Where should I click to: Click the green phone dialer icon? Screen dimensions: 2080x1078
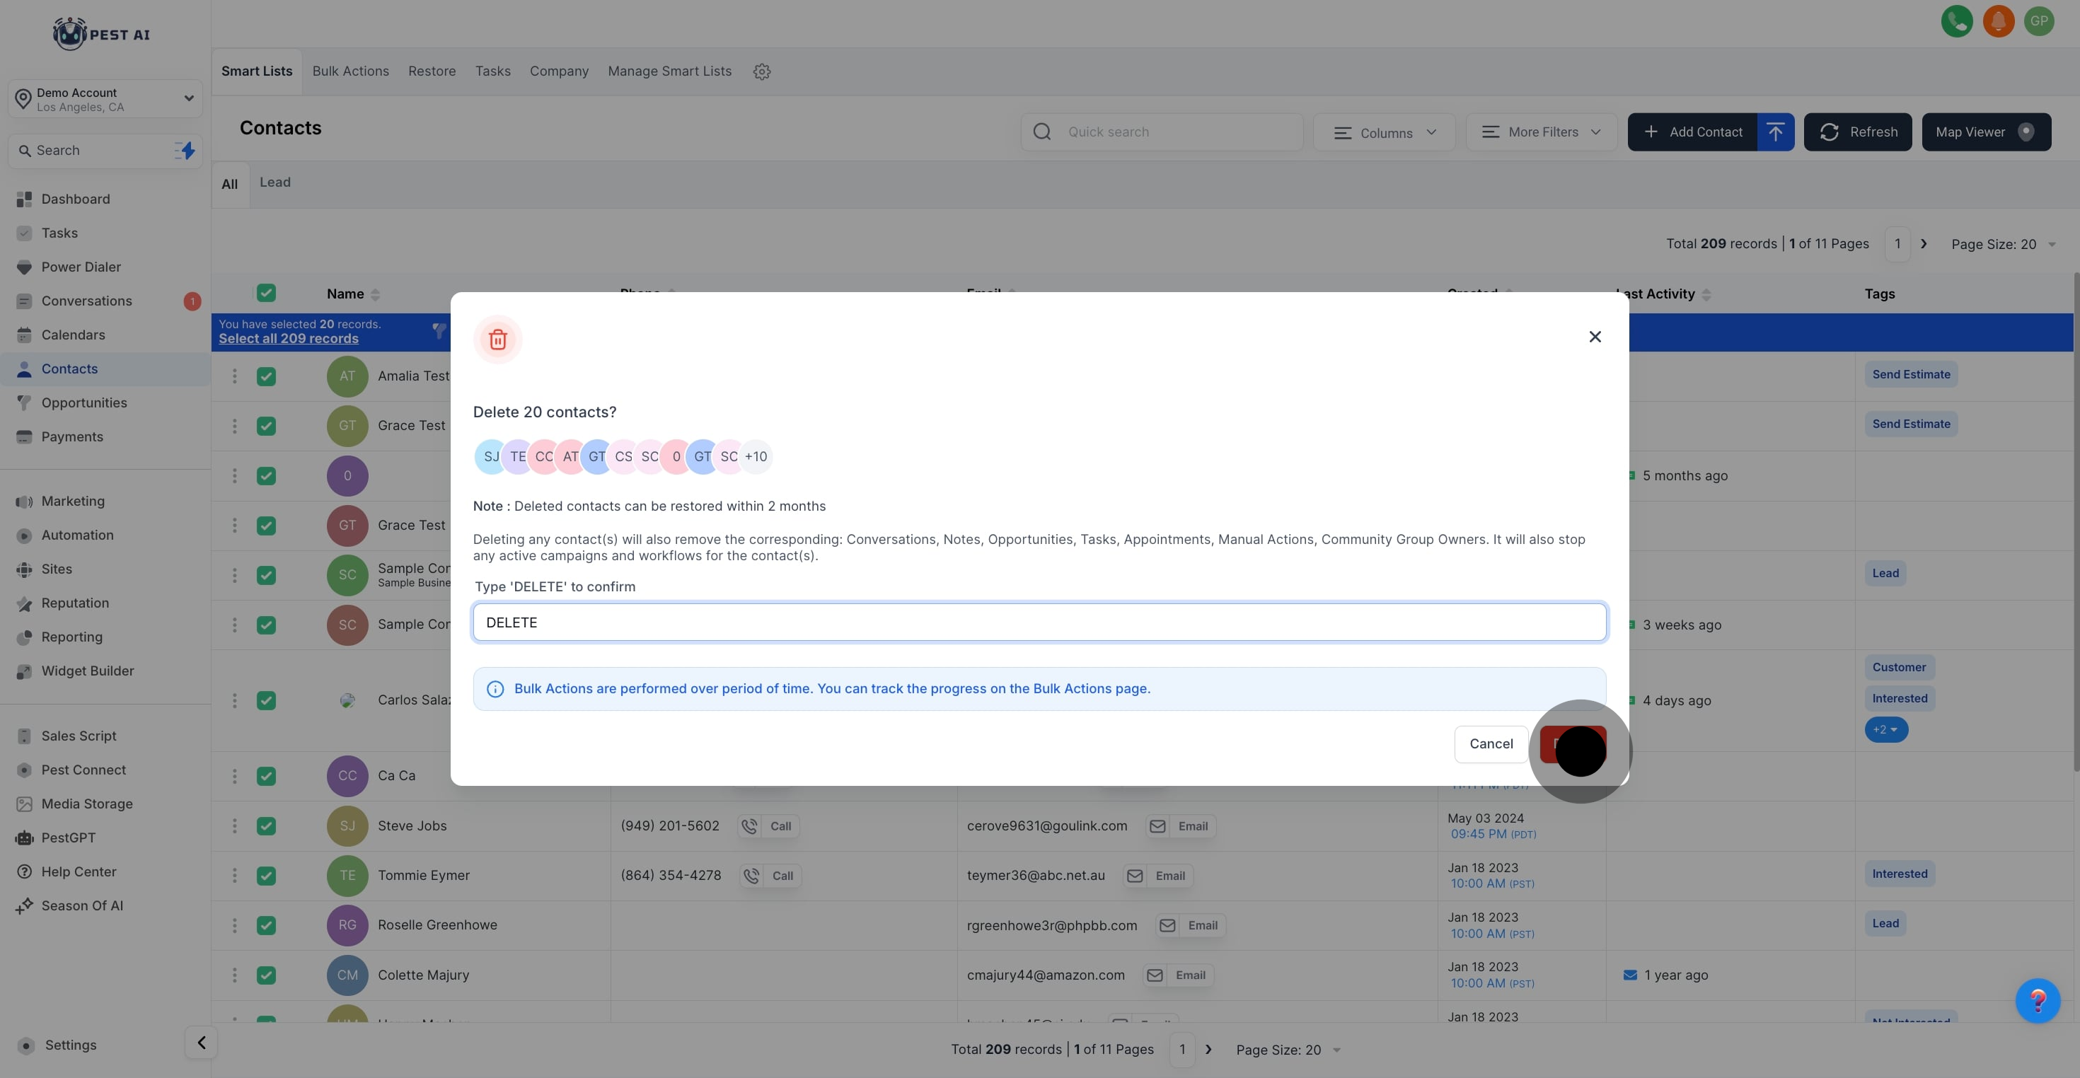1956,21
